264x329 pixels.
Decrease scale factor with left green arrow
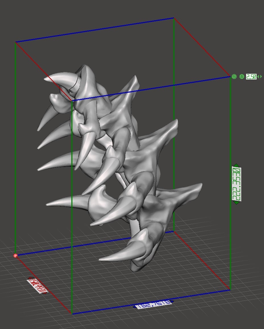pyautogui.click(x=258, y=77)
